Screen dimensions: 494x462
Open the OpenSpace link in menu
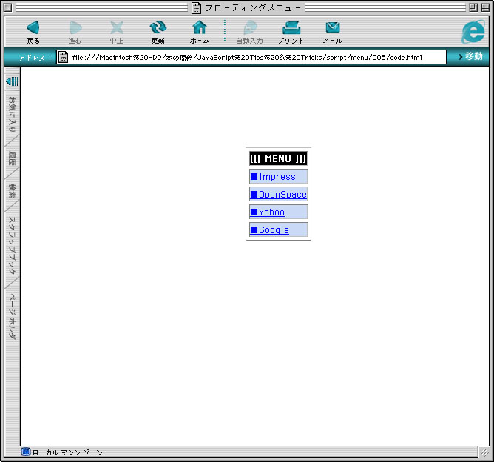(278, 194)
